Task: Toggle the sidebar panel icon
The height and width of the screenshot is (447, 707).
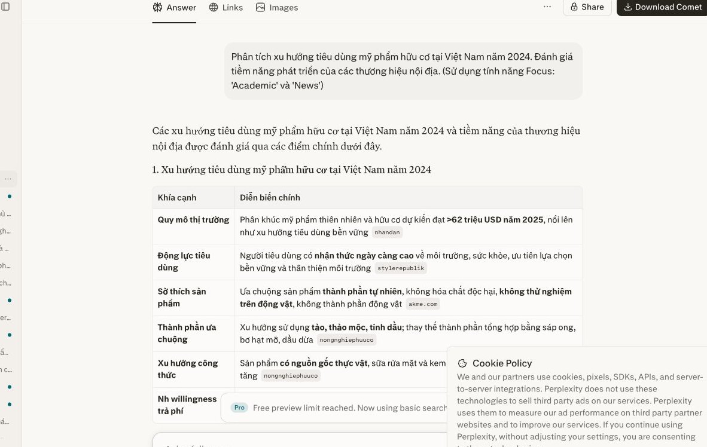Action: [5, 7]
